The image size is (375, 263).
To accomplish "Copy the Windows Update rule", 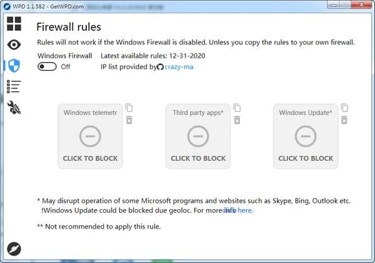I will (344, 108).
